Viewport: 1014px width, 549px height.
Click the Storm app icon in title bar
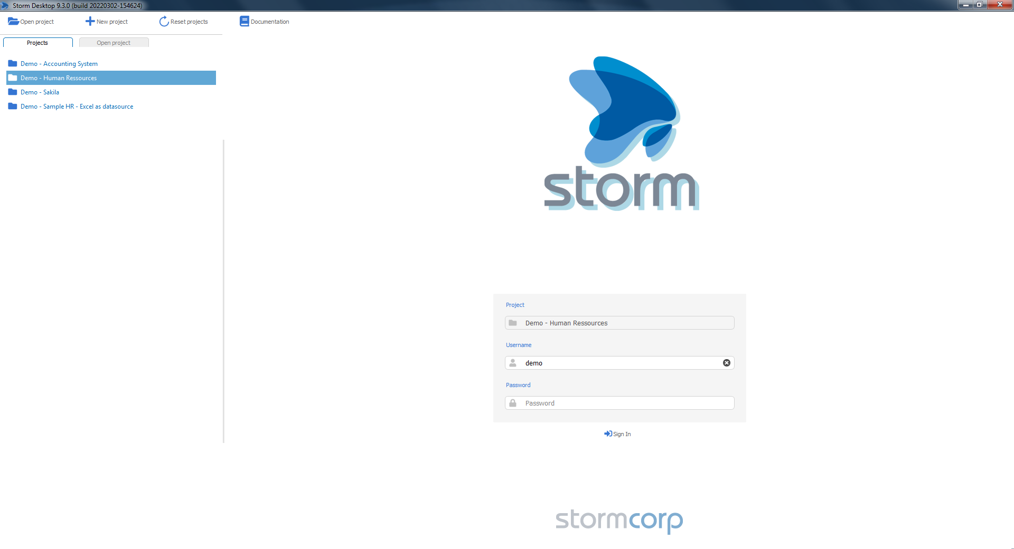(x=5, y=5)
